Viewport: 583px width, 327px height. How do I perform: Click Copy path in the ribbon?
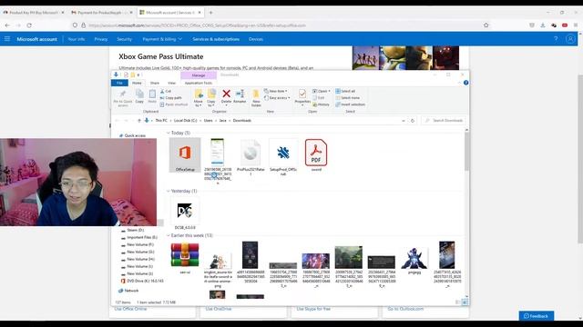point(171,98)
